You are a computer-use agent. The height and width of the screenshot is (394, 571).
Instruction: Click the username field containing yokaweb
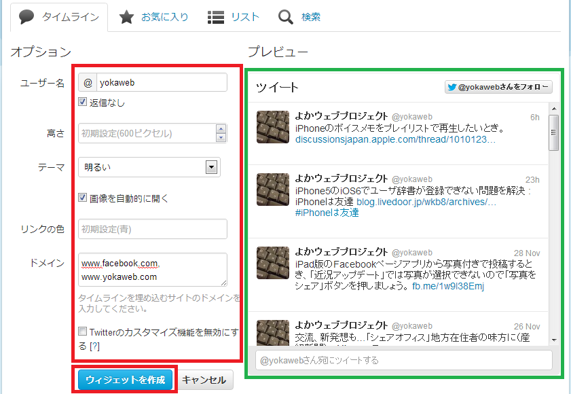tap(162, 83)
